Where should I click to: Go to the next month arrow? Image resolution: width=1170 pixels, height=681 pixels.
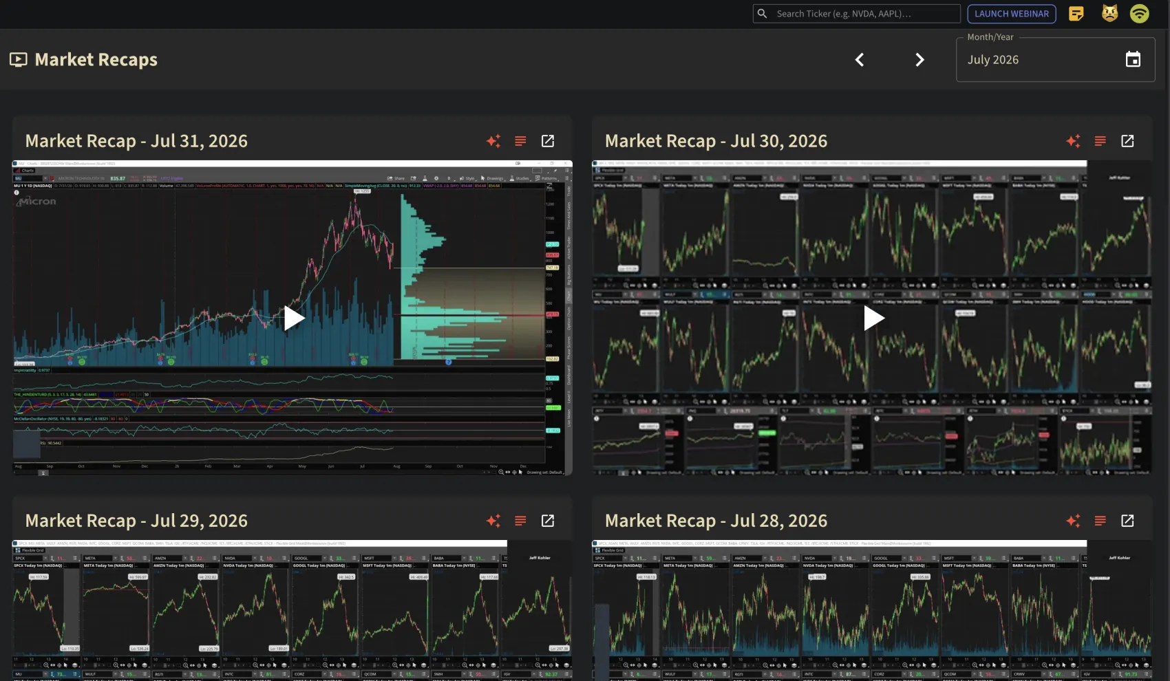[919, 60]
